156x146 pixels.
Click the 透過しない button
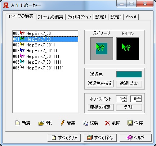[x=129, y=83]
